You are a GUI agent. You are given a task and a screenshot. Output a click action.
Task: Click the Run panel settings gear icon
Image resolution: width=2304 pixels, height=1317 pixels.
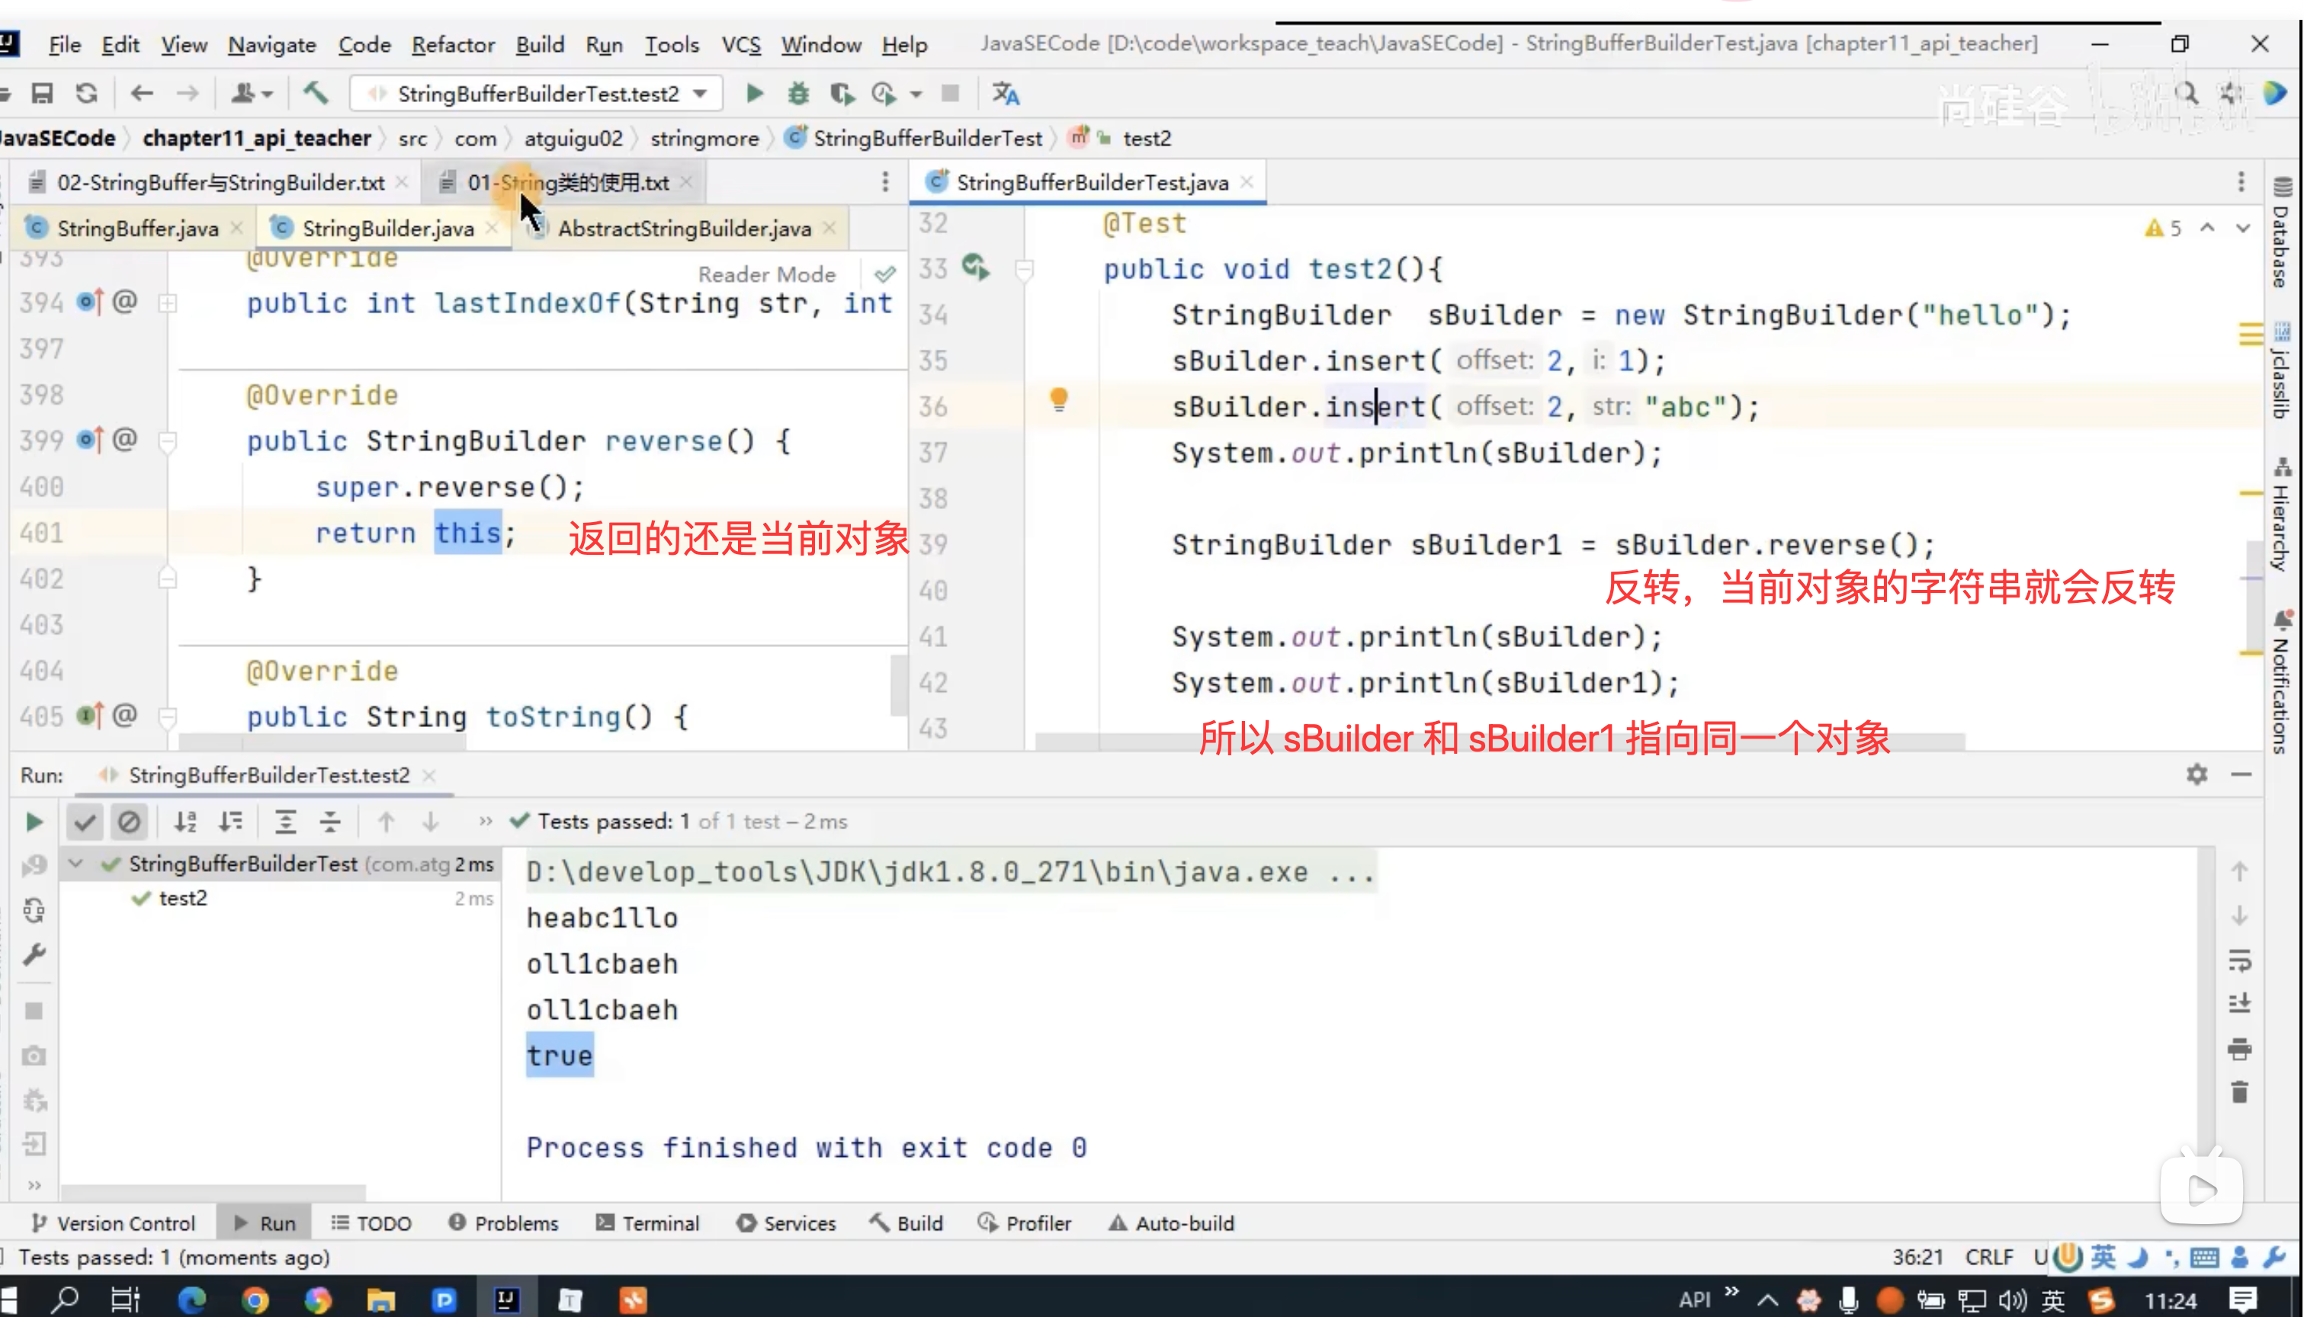(2197, 774)
